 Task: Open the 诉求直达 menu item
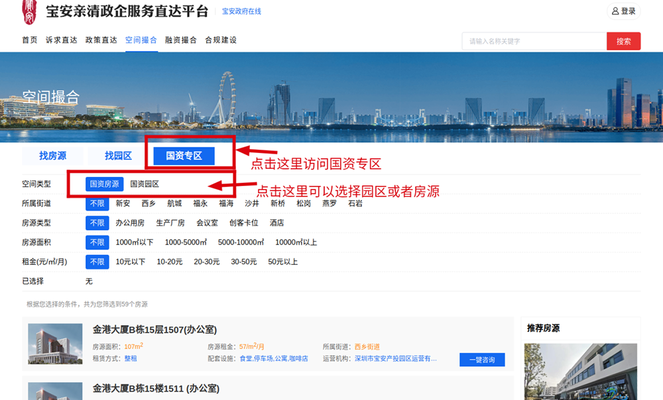pyautogui.click(x=61, y=40)
